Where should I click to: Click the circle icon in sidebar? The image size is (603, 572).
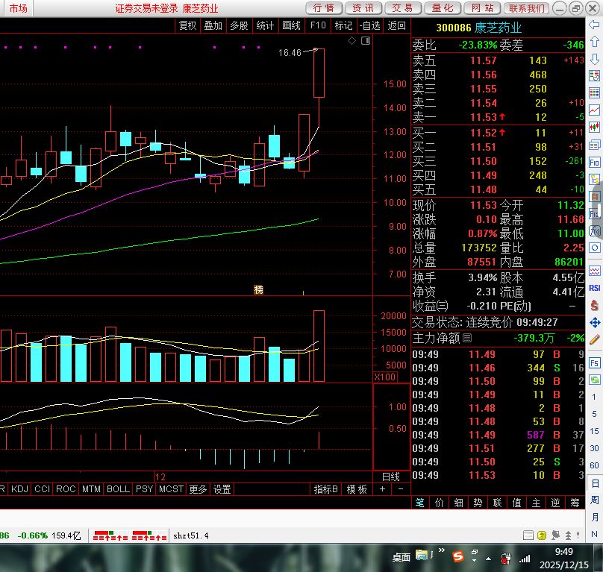(x=594, y=248)
